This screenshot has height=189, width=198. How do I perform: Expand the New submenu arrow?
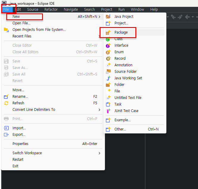point(100,17)
